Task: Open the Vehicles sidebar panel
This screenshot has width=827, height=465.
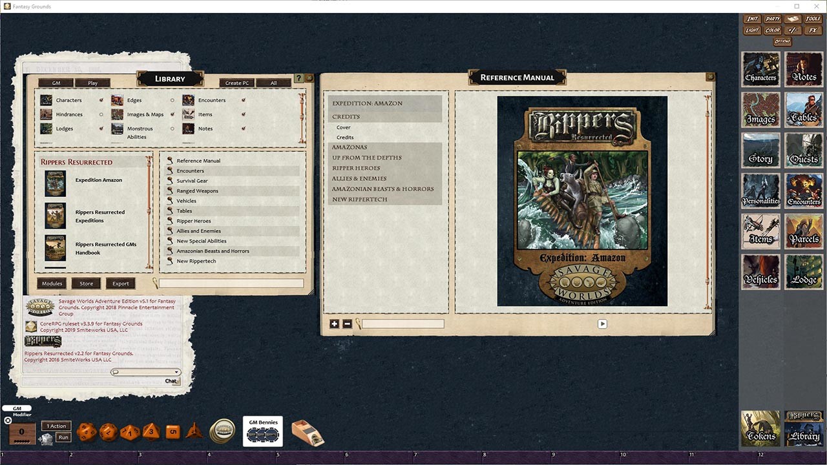Action: pyautogui.click(x=760, y=271)
